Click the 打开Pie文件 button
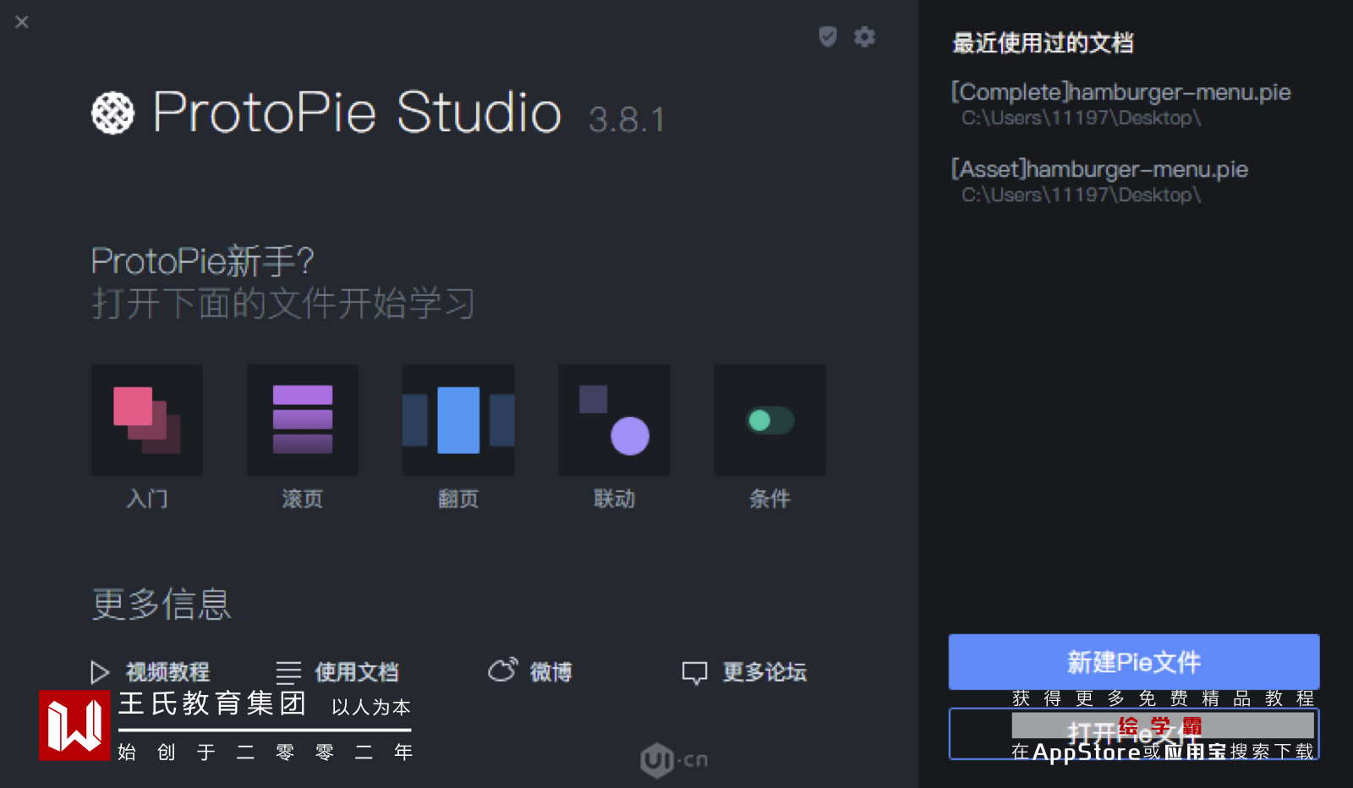1353x788 pixels. tap(1134, 734)
